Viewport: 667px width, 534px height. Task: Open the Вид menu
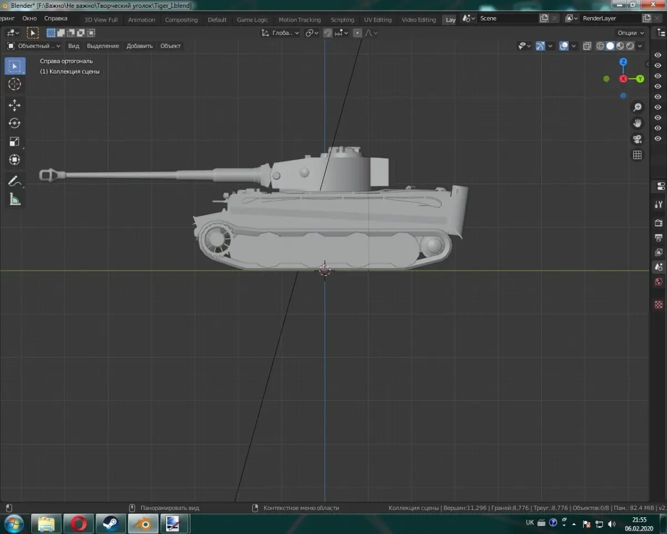pos(73,46)
